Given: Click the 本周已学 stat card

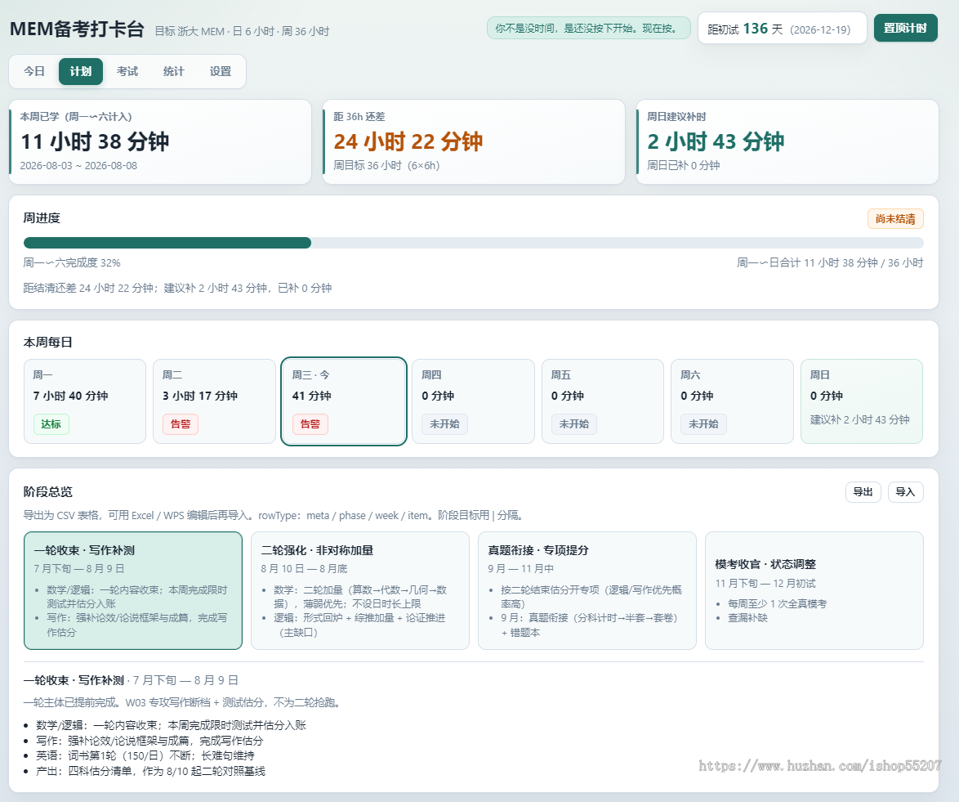Looking at the screenshot, I should 160,142.
